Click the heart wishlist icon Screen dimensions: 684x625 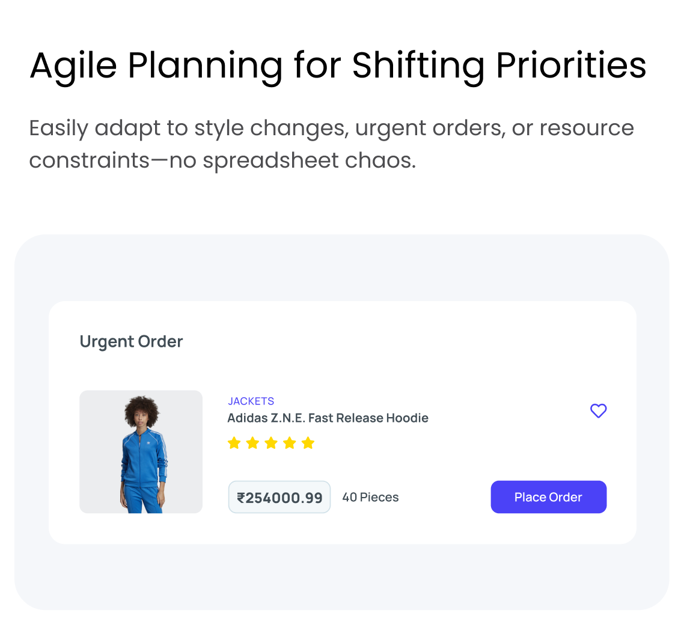pos(598,411)
